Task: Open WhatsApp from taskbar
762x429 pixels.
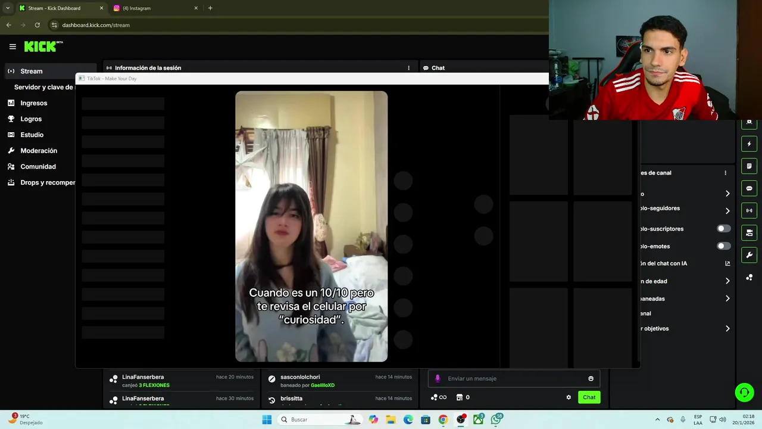Action: pyautogui.click(x=496, y=419)
